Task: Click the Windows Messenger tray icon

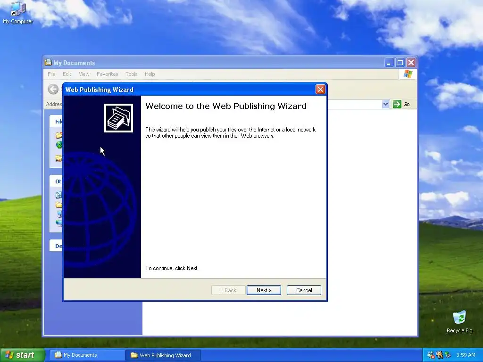Action: [431, 355]
